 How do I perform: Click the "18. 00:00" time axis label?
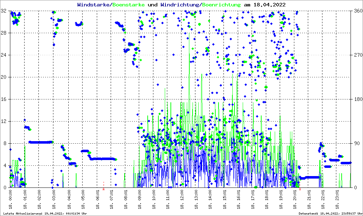pos(11,199)
